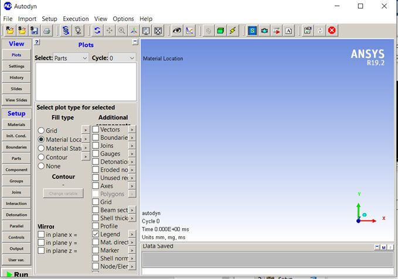Open the Select Parts dropdown
The image size is (398, 279).
[x=71, y=58]
